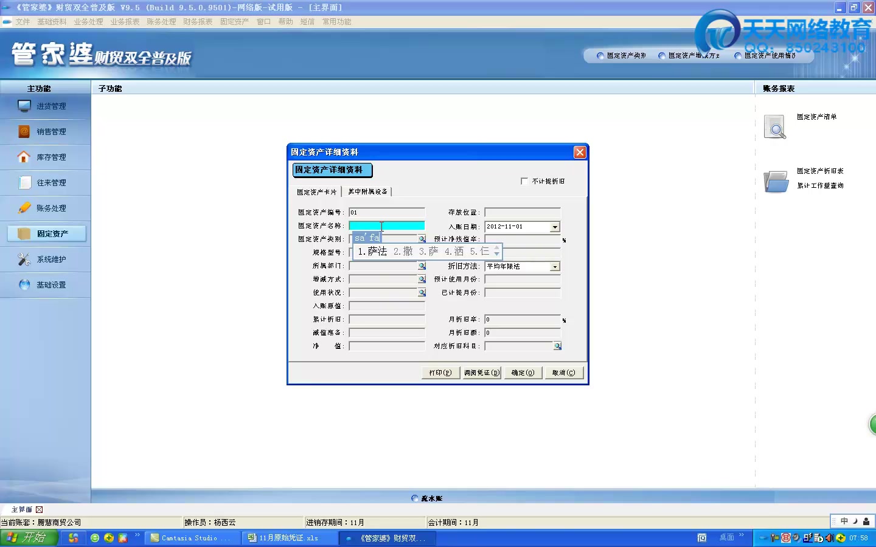
Task: Open 销售管理 module in the sidebar
Action: (46, 132)
